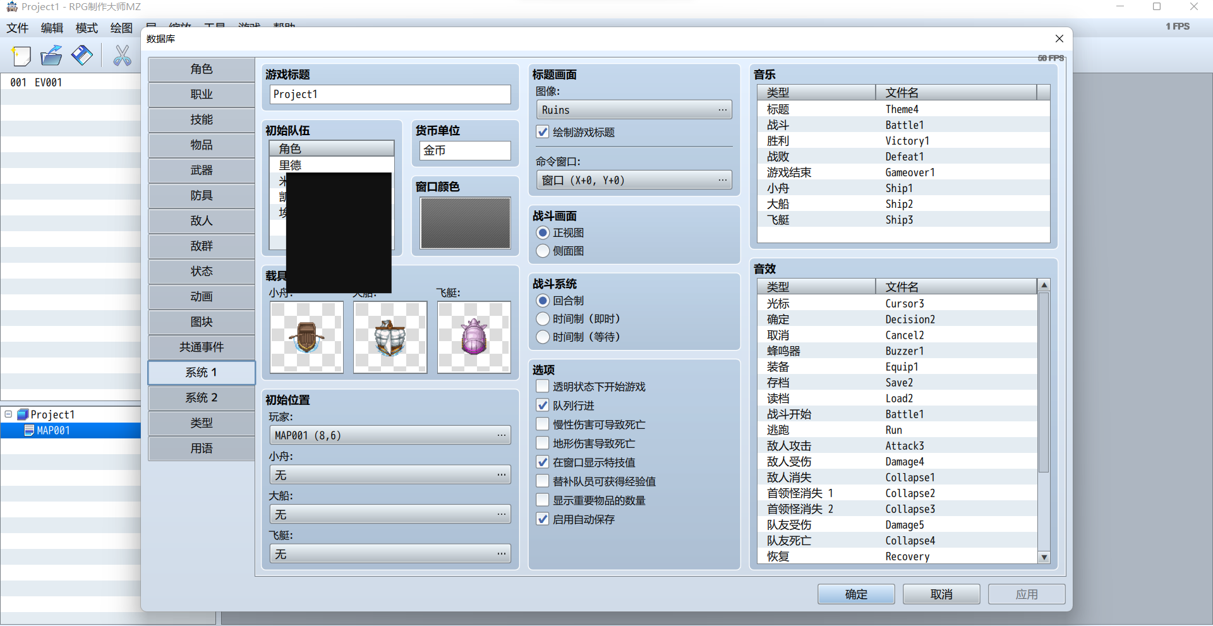Open the 命令窗口 position selector
The height and width of the screenshot is (626, 1213).
(x=634, y=180)
